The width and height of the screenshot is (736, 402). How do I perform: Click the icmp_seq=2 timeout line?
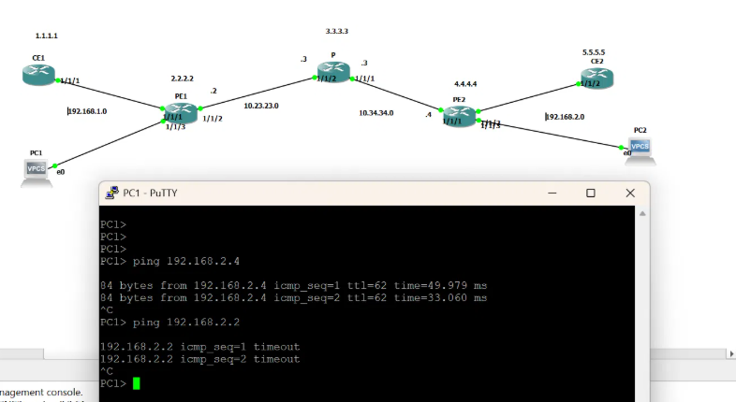200,359
